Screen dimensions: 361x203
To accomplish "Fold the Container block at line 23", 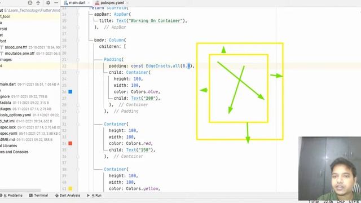I will click(x=78, y=72).
